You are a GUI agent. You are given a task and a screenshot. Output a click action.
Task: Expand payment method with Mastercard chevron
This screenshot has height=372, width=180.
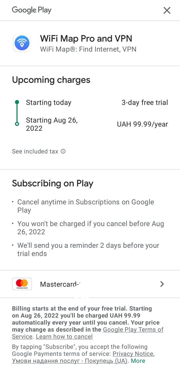(162, 284)
